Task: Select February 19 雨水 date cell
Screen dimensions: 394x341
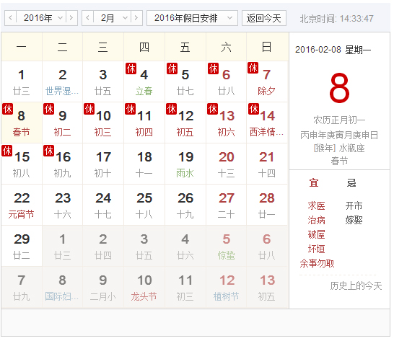Action: click(185, 164)
